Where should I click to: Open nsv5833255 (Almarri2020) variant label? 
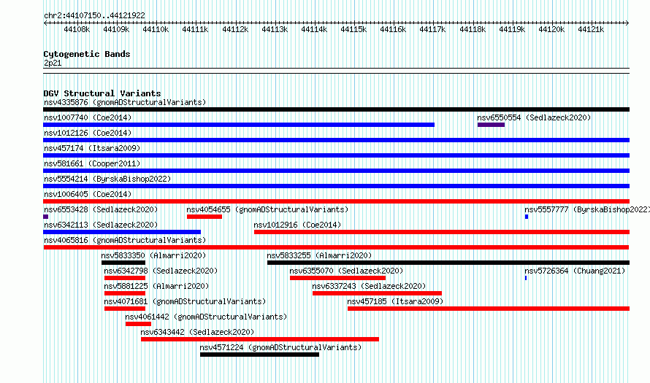[319, 255]
